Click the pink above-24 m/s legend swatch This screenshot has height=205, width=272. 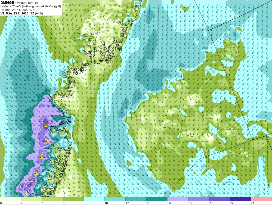(261, 199)
